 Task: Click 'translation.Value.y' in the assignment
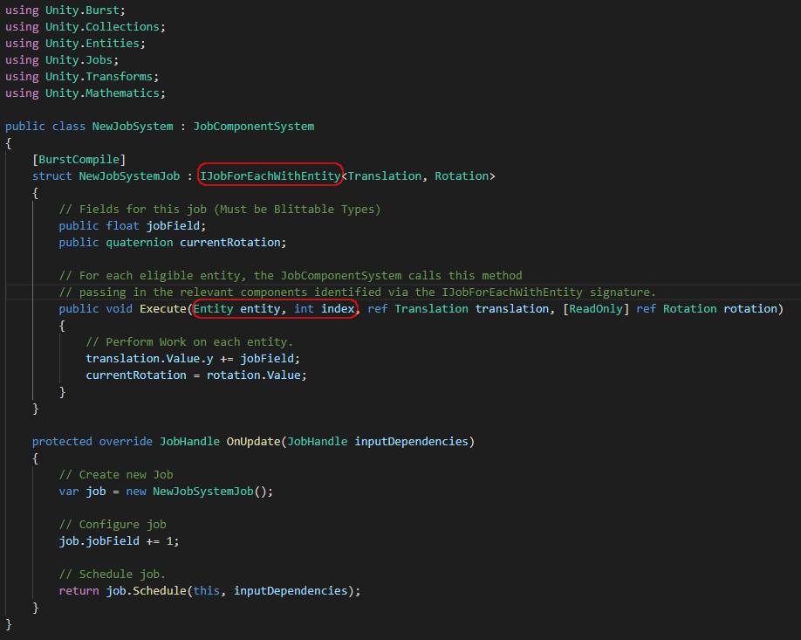click(149, 358)
